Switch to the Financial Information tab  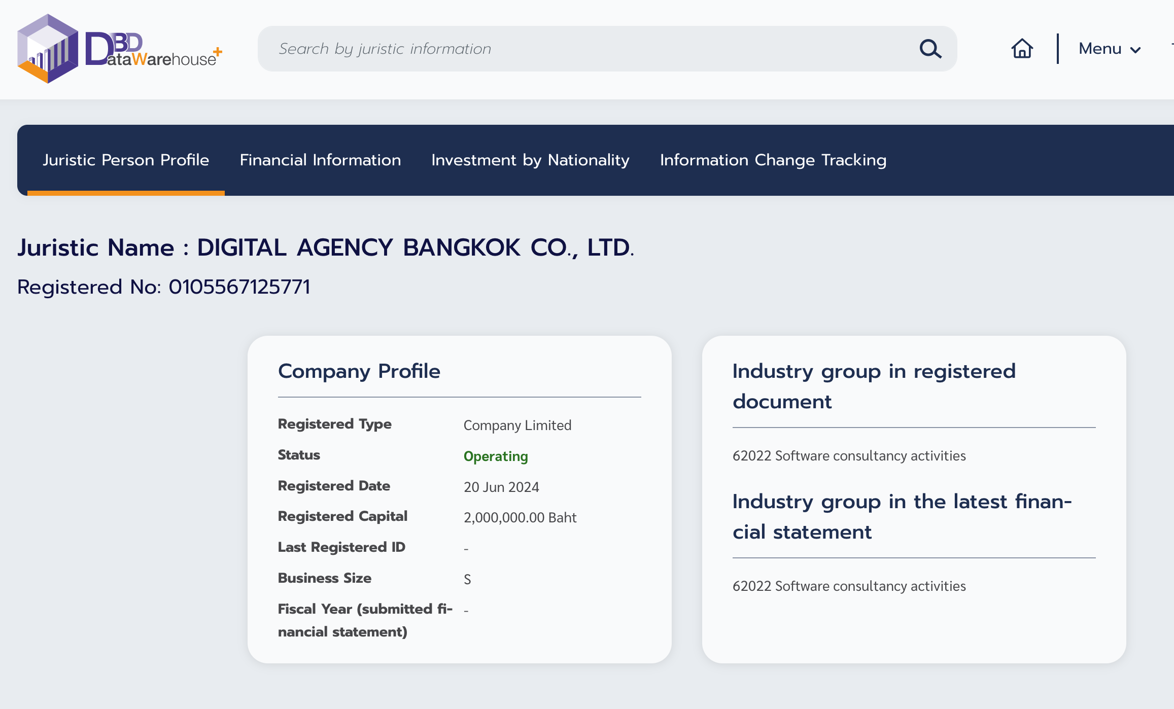point(320,160)
